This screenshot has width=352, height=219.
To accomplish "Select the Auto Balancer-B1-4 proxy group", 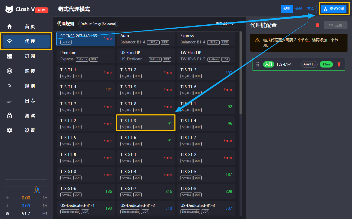I will 146,39.
